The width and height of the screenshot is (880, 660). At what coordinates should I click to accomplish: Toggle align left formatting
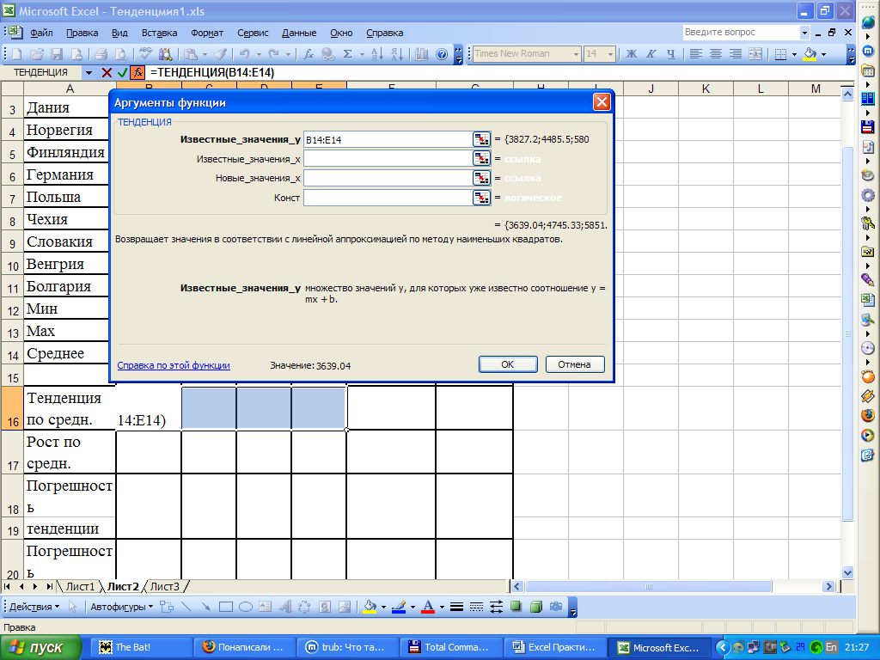click(696, 54)
